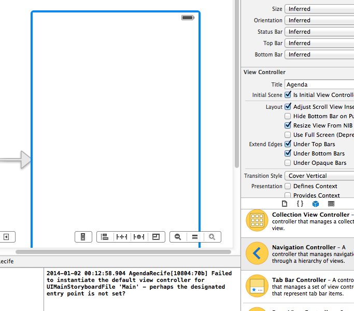Set canvas zoom to actual size

pyautogui.click(x=195, y=237)
